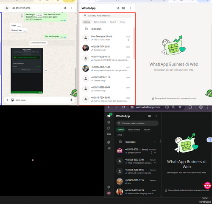
Task: Open contact avatar in +62 813-7747-6116 chat header
Action: pos(7,8)
